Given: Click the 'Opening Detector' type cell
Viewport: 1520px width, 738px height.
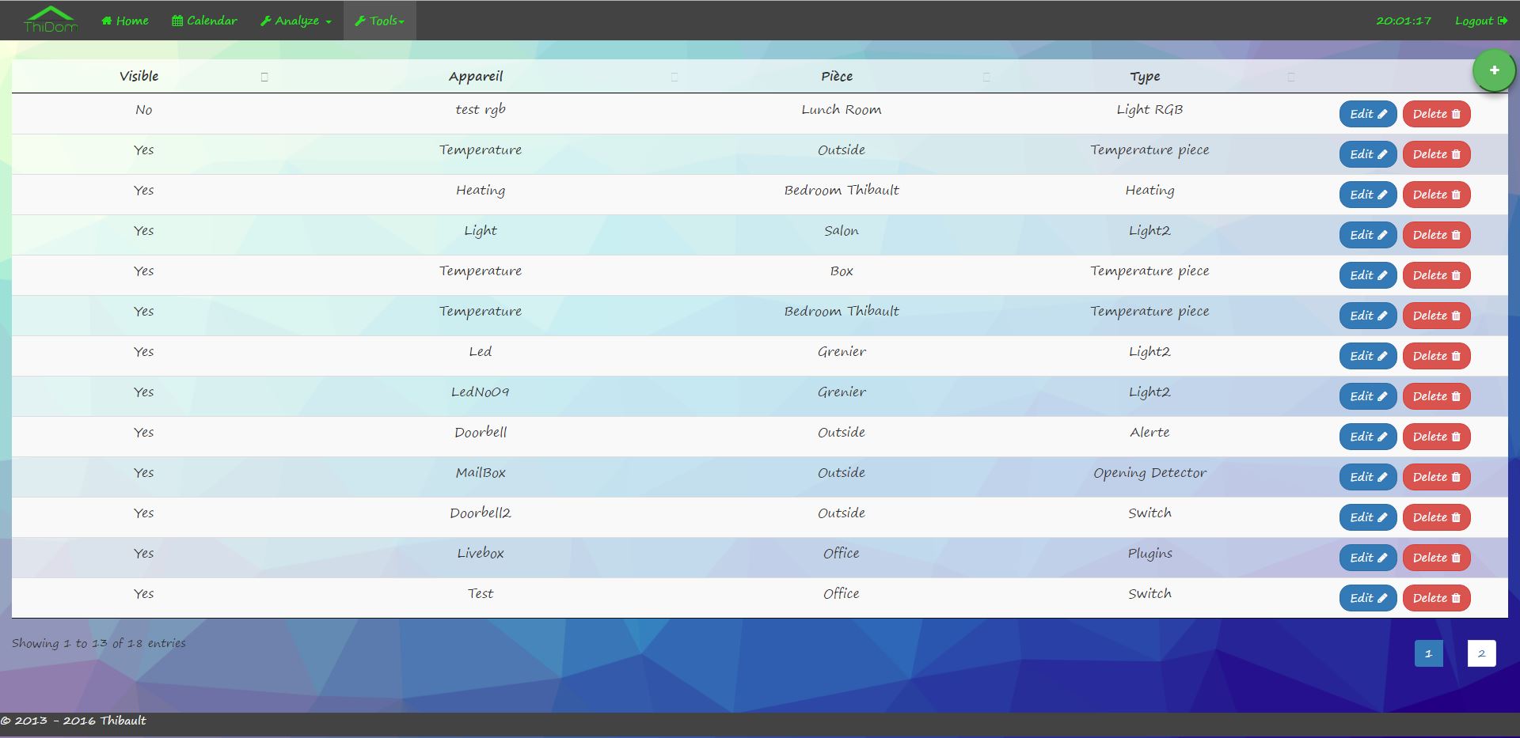Looking at the screenshot, I should 1149,473.
